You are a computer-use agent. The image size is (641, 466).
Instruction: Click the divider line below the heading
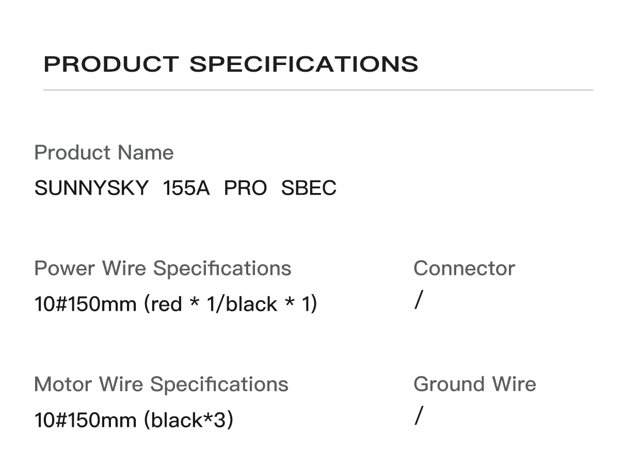tap(318, 90)
